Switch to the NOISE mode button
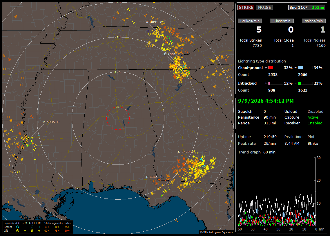Viewport: 330px width, 236px height. 264,7
